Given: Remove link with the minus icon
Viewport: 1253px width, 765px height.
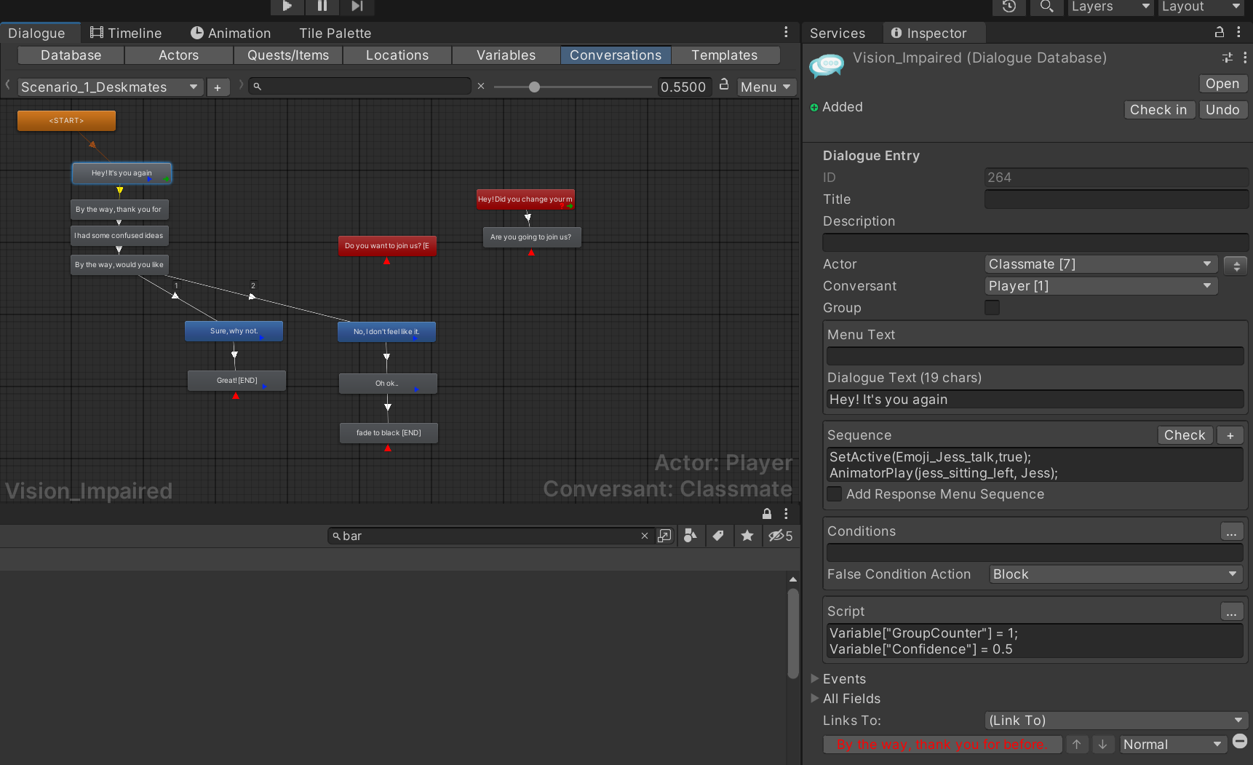Looking at the screenshot, I should tap(1240, 742).
